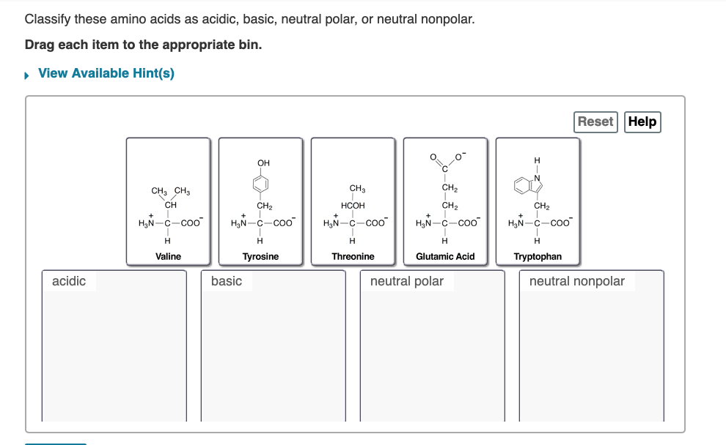
Task: Click the Help button
Action: click(642, 122)
